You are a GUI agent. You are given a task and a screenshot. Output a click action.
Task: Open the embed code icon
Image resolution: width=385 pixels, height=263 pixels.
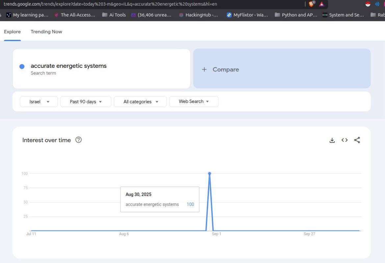(x=345, y=140)
